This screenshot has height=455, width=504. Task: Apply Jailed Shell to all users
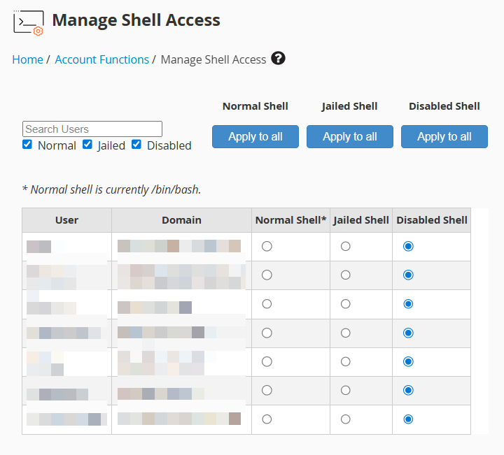350,137
